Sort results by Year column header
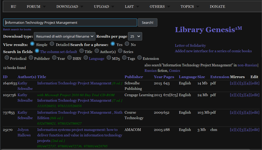Viewport: 262px width, 150px height. [x=158, y=77]
